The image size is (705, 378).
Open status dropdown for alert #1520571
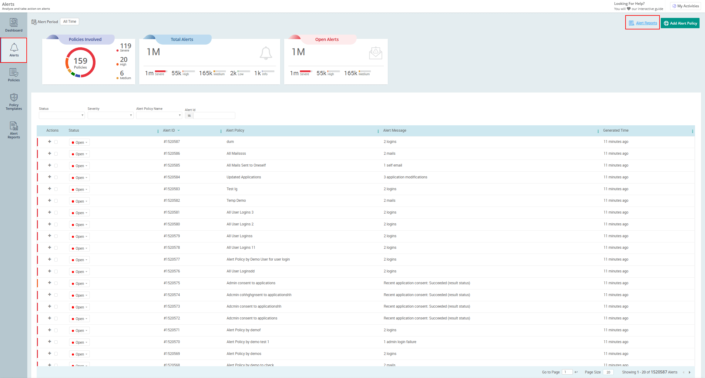(x=79, y=330)
